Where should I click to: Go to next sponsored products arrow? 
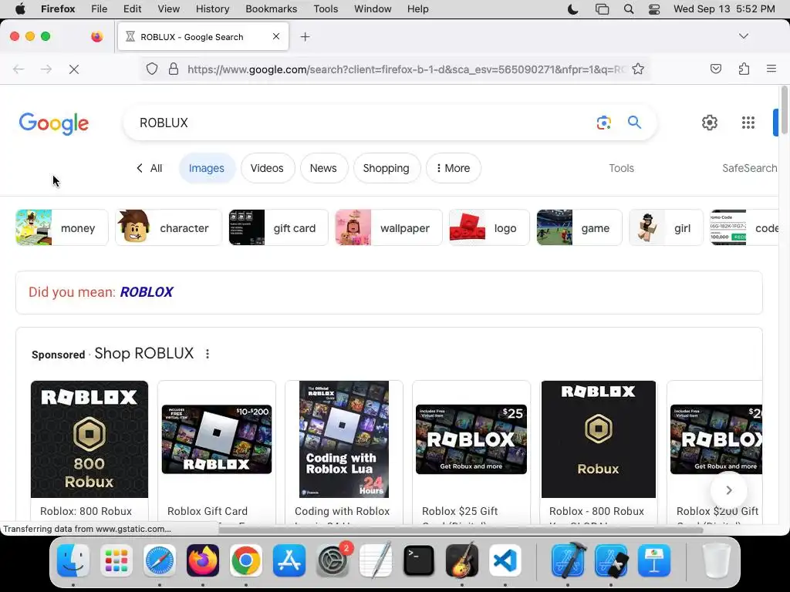click(728, 489)
